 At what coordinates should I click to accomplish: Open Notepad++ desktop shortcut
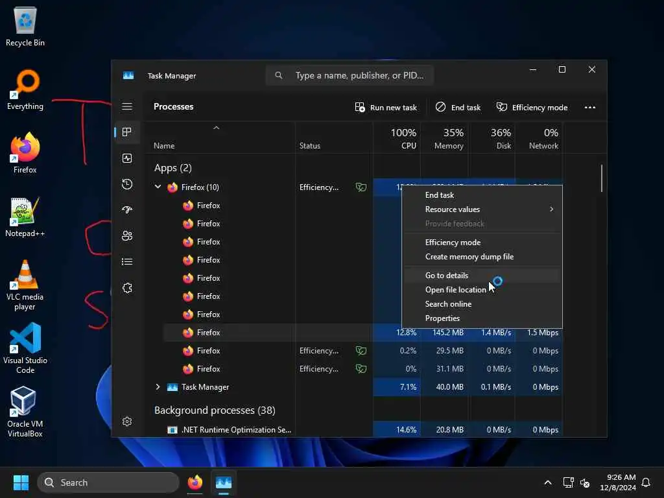25,217
